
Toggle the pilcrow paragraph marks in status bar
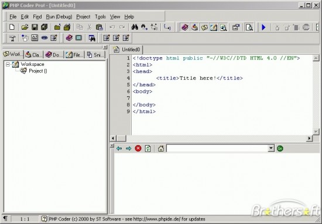(5, 219)
